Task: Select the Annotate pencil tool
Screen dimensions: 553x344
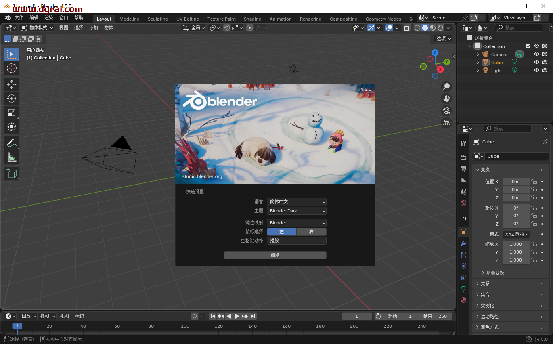Action: coord(12,143)
